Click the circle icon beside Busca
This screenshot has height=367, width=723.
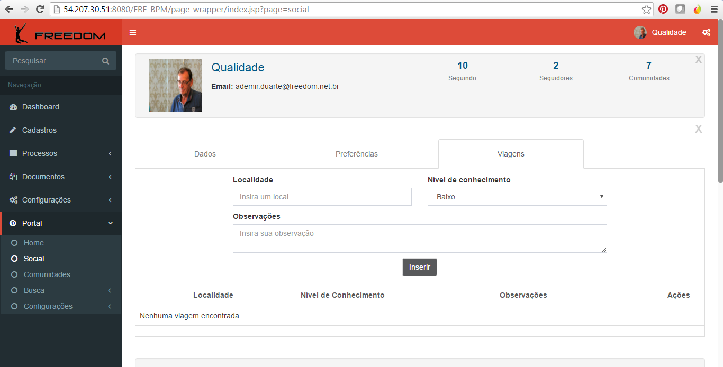[x=14, y=290]
